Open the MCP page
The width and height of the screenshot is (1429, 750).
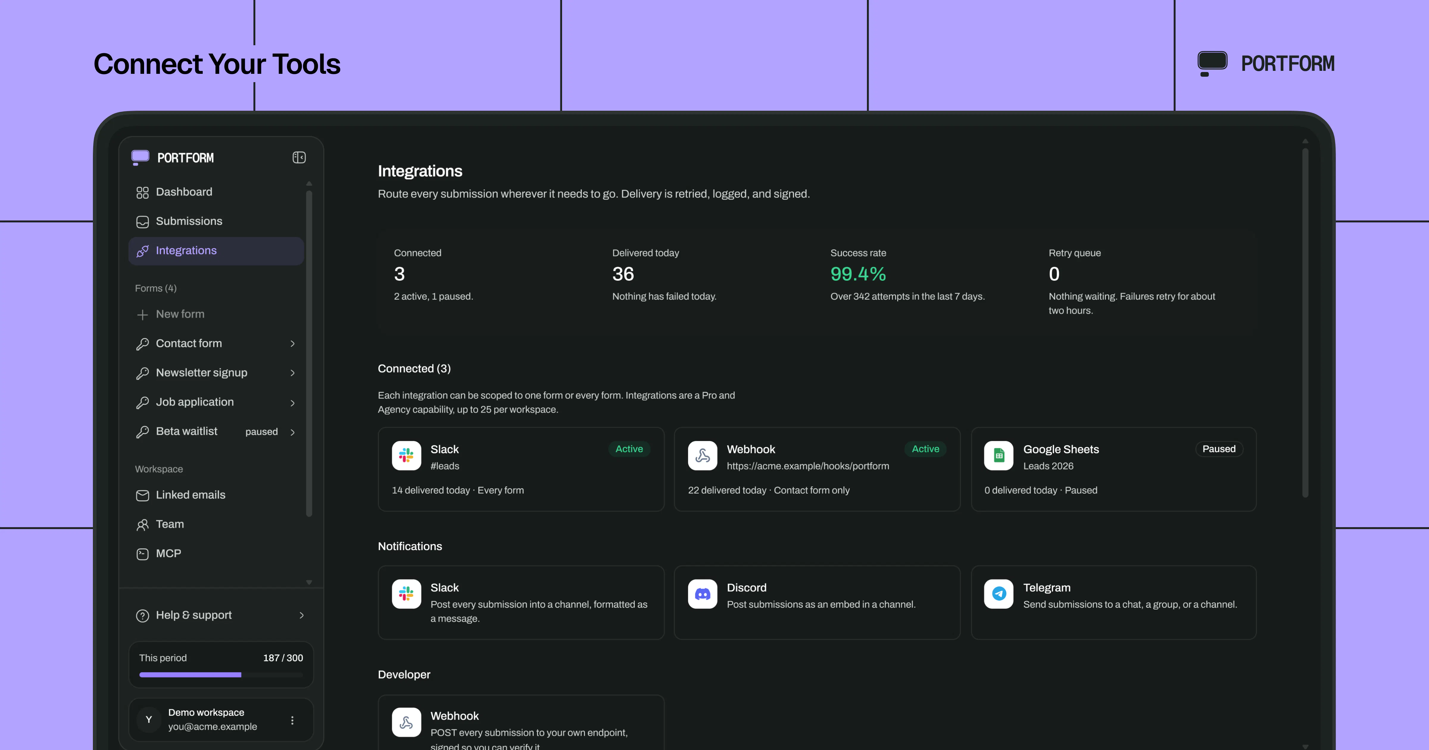click(x=216, y=554)
